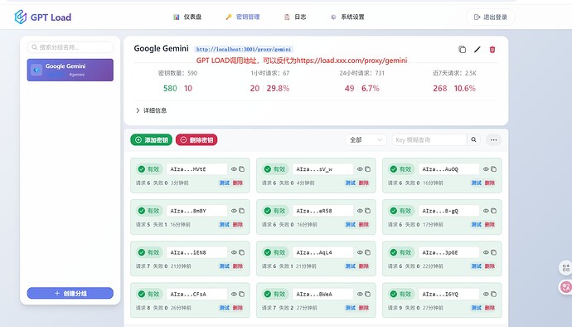This screenshot has height=327, width=572.
Task: Open the 日志 logs tab
Action: (x=295, y=17)
